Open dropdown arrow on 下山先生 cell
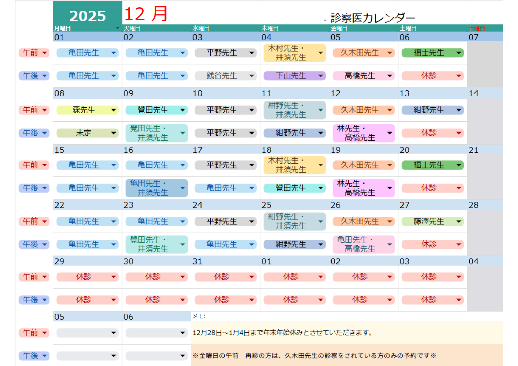518x366 pixels. (x=321, y=76)
